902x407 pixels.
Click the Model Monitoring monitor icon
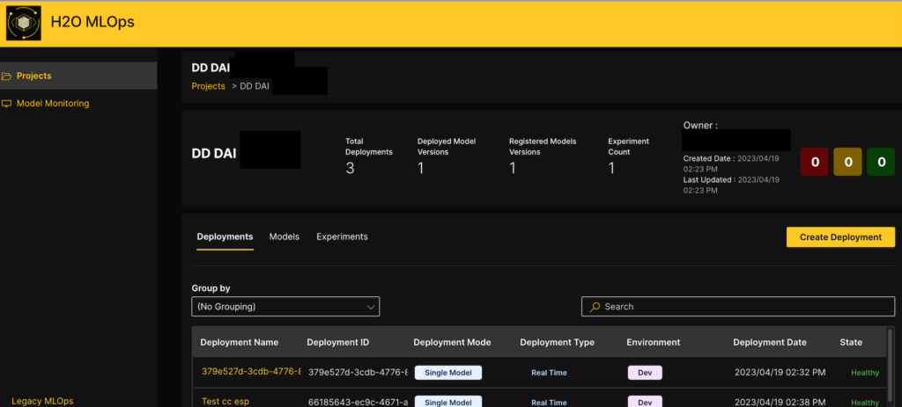7,104
